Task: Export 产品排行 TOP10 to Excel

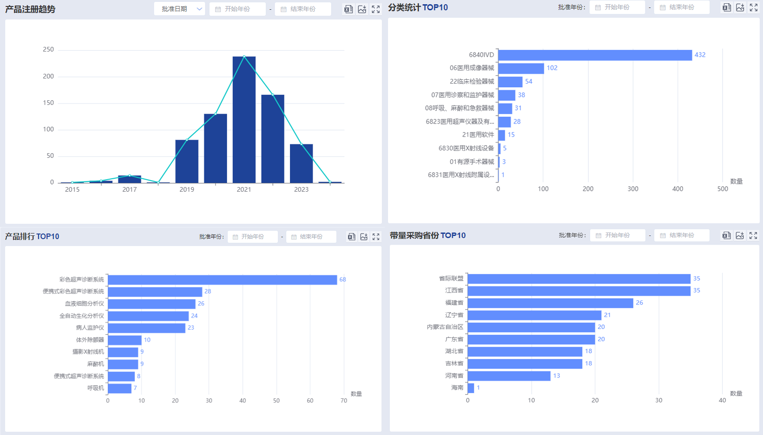Action: pyautogui.click(x=352, y=237)
